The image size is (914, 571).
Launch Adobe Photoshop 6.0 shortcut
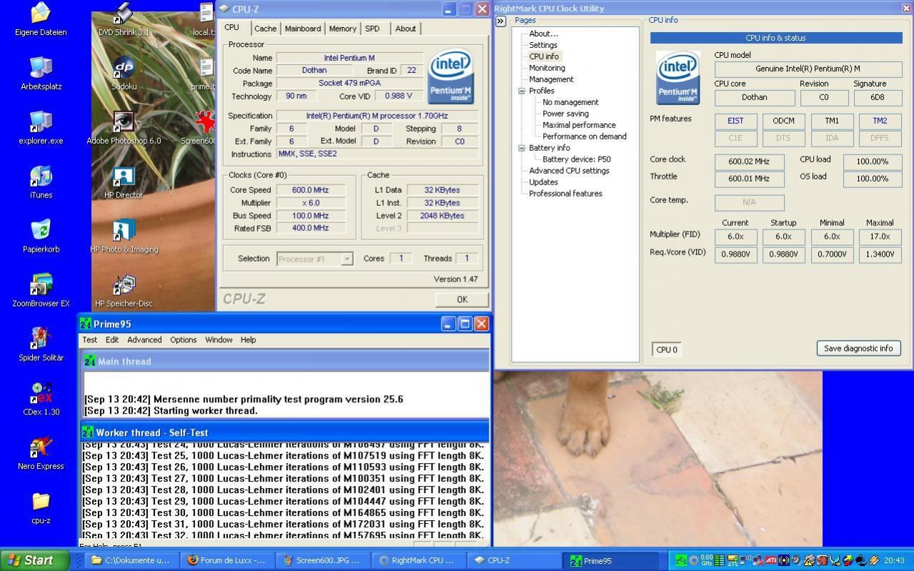point(124,127)
